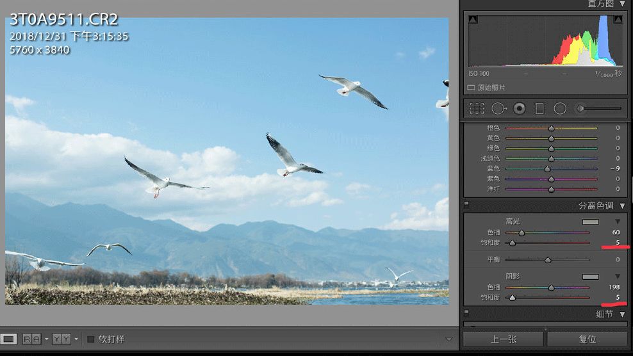Click the 高光 color swatch
Image resolution: width=633 pixels, height=356 pixels.
pyautogui.click(x=591, y=222)
